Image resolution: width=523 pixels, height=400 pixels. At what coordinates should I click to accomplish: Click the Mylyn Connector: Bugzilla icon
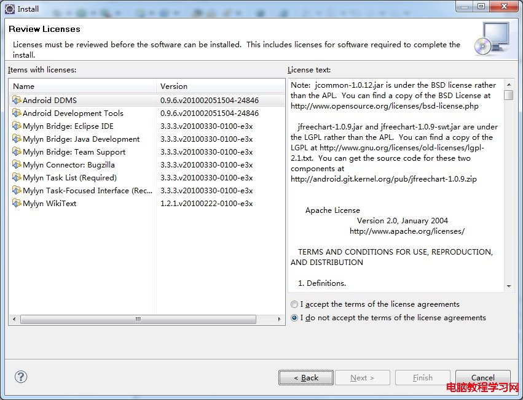(x=17, y=164)
